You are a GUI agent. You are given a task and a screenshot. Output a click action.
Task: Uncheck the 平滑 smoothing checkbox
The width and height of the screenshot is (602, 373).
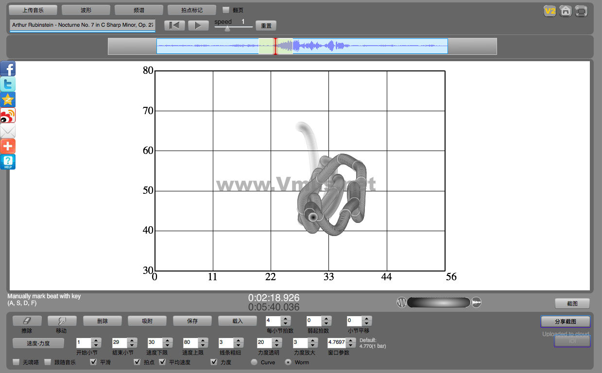pyautogui.click(x=94, y=362)
